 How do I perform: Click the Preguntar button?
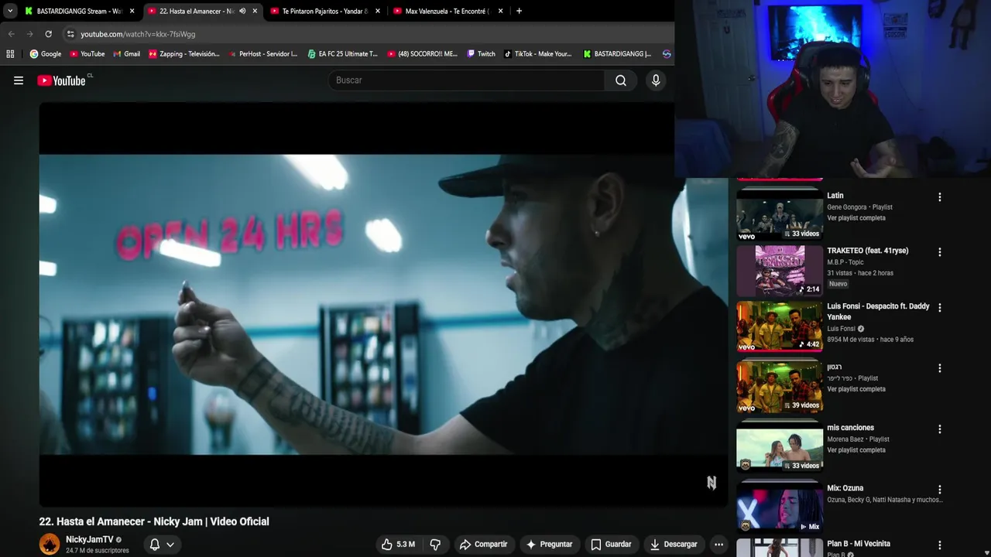tap(549, 545)
